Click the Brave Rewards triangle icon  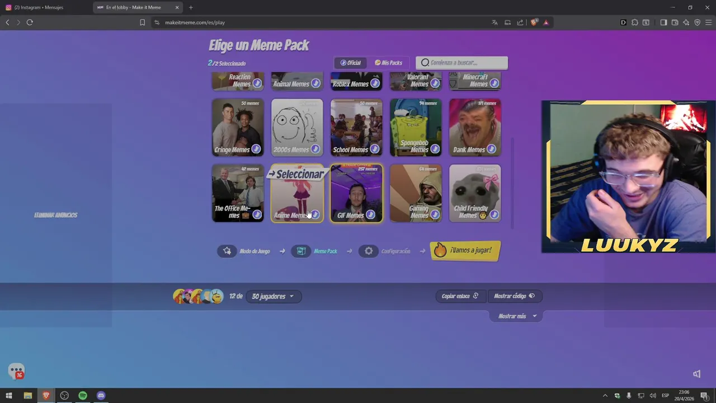coord(546,22)
